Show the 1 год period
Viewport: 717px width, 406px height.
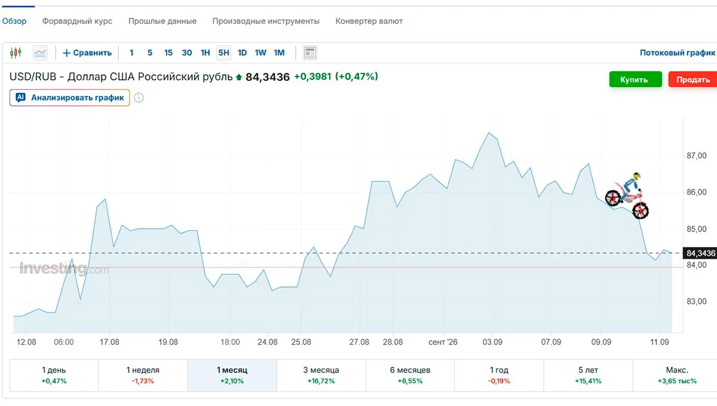499,375
